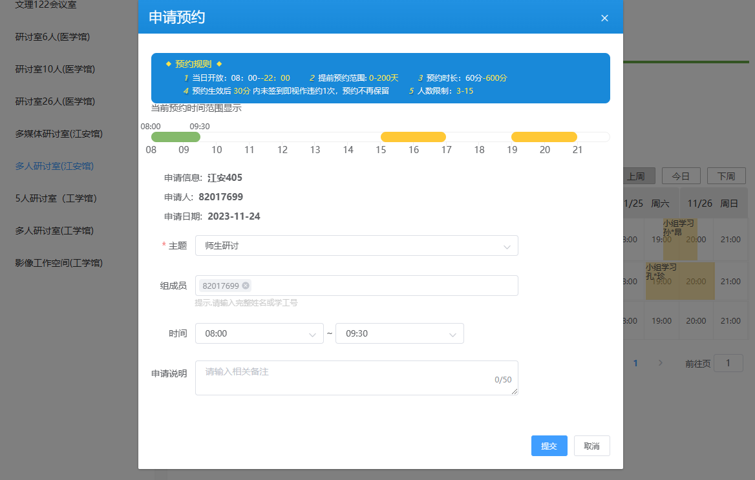Select 研讨室6人(医学馆) in sidebar

pos(52,37)
